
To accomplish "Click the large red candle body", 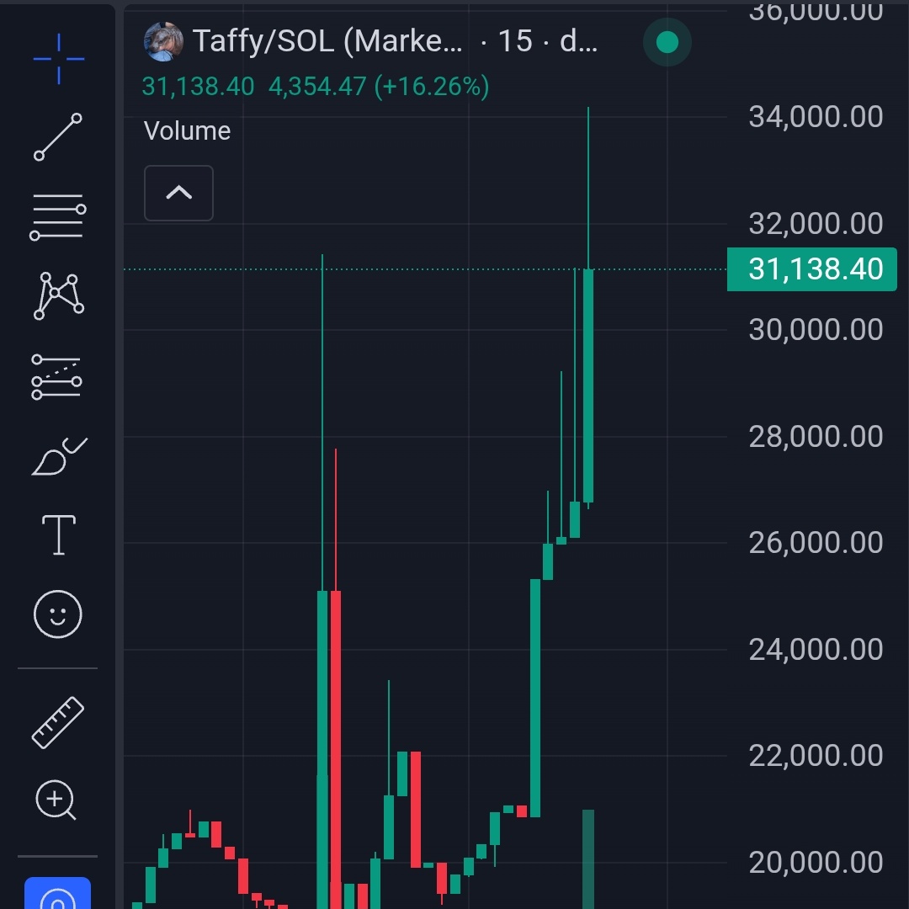I will 336,748.
